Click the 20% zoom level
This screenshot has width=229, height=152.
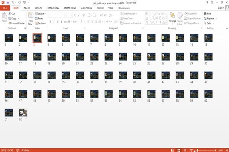pos(220,150)
